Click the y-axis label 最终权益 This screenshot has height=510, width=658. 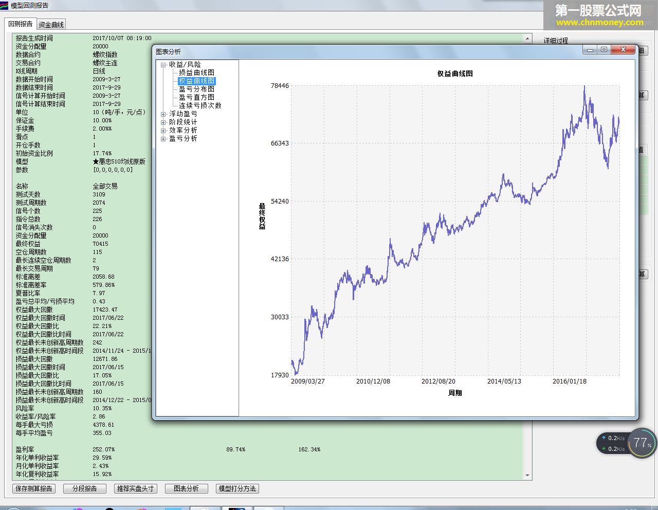click(262, 216)
